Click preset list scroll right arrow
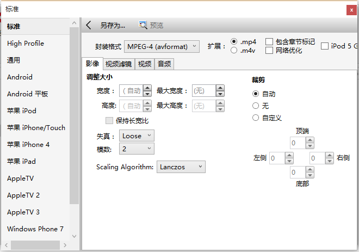Image resolution: width=359 pixels, height=252 pixels. tap(65, 245)
